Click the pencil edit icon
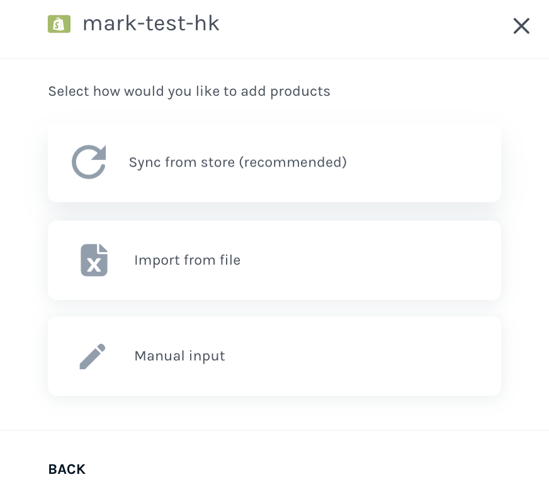The width and height of the screenshot is (549, 489). point(93,356)
